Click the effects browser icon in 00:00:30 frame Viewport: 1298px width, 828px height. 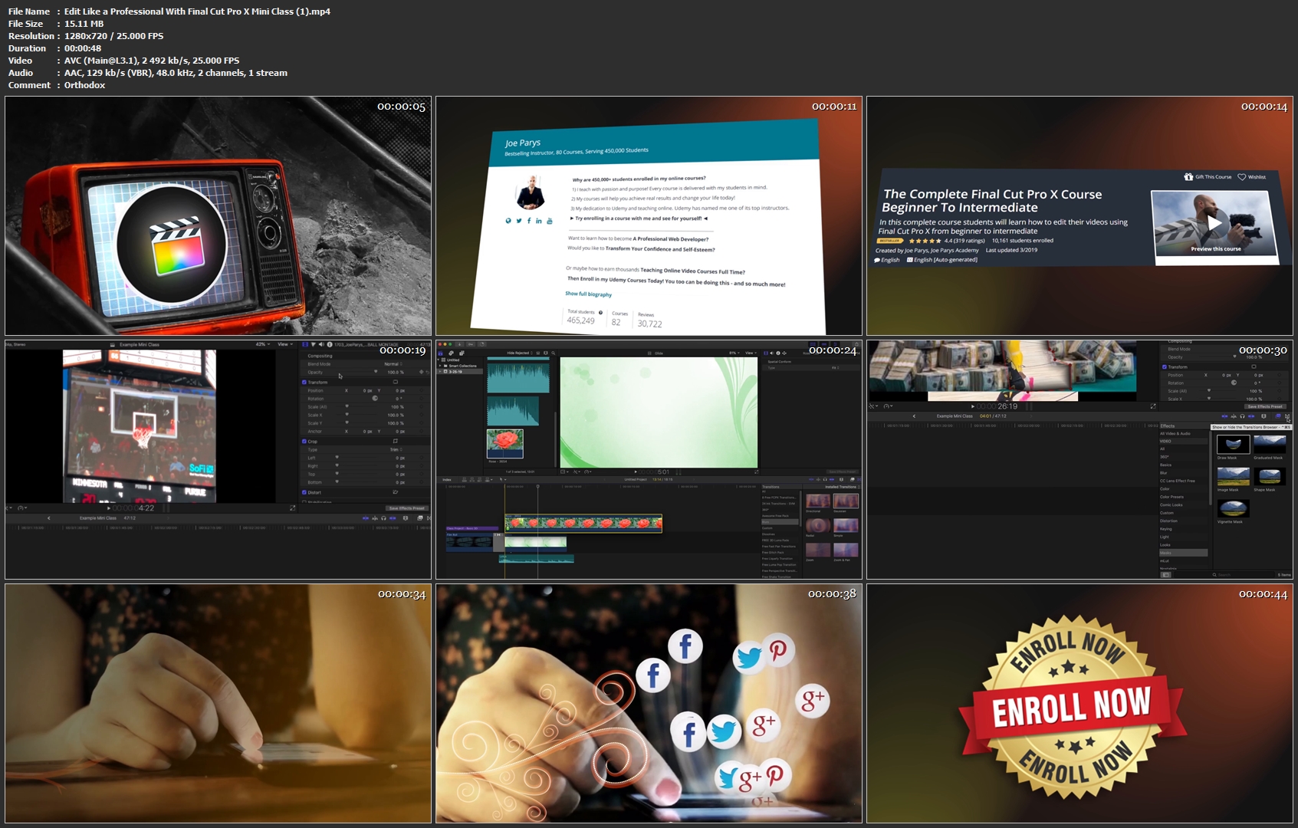coord(1278,416)
